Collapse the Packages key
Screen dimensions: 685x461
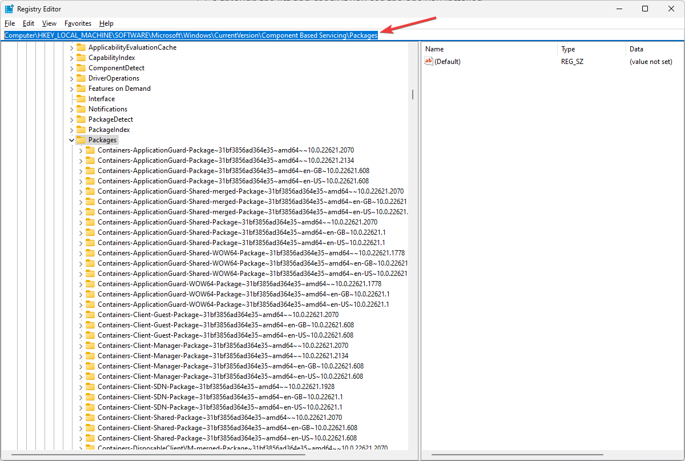tap(71, 140)
